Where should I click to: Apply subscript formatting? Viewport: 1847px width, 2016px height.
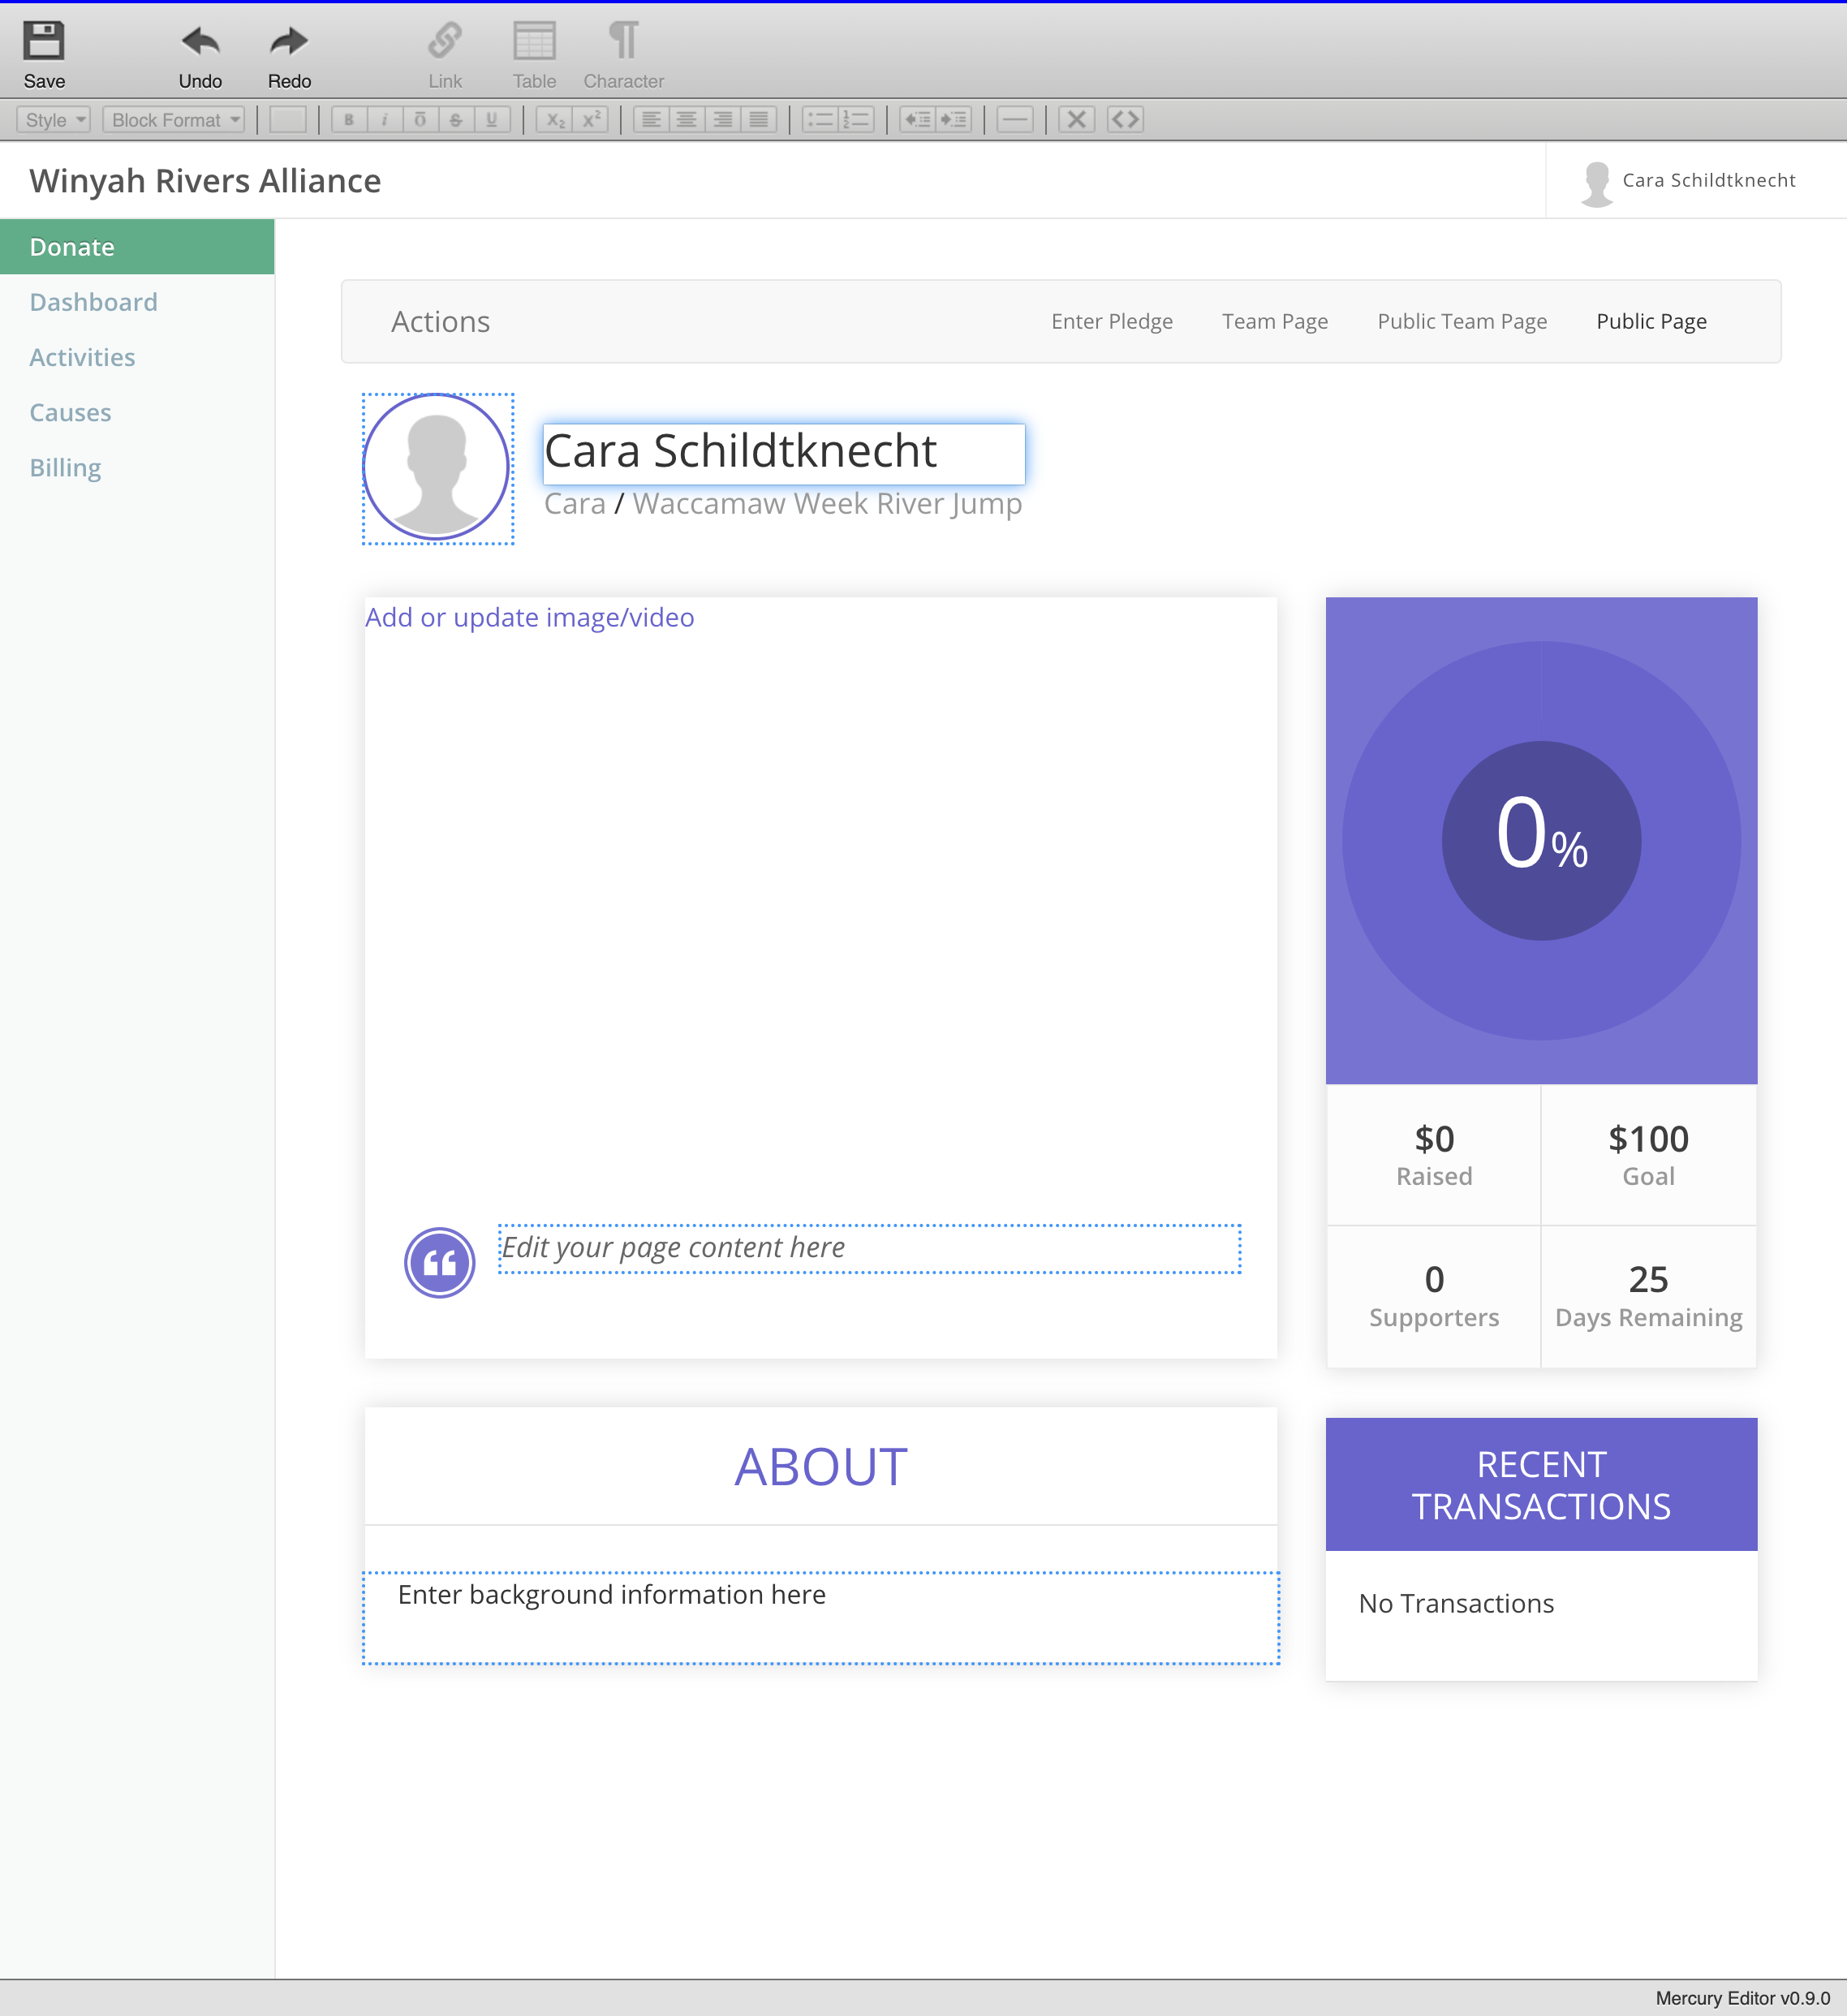pyautogui.click(x=555, y=120)
